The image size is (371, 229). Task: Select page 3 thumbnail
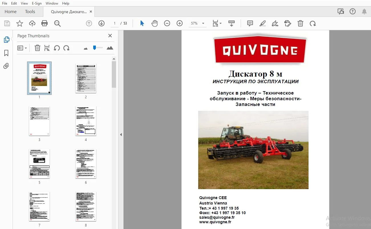(39, 121)
